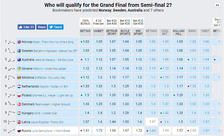Open the Russia odds history sparkline

coord(11,131)
